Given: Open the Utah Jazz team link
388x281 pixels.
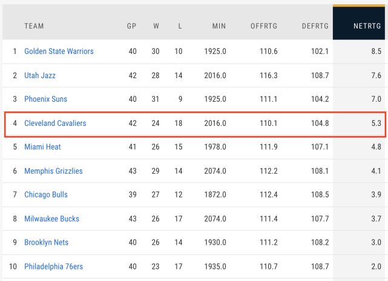Looking at the screenshot, I should [40, 75].
